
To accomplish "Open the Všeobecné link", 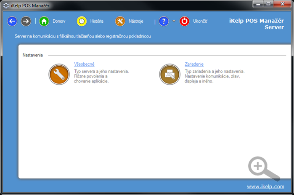I will pyautogui.click(x=84, y=64).
